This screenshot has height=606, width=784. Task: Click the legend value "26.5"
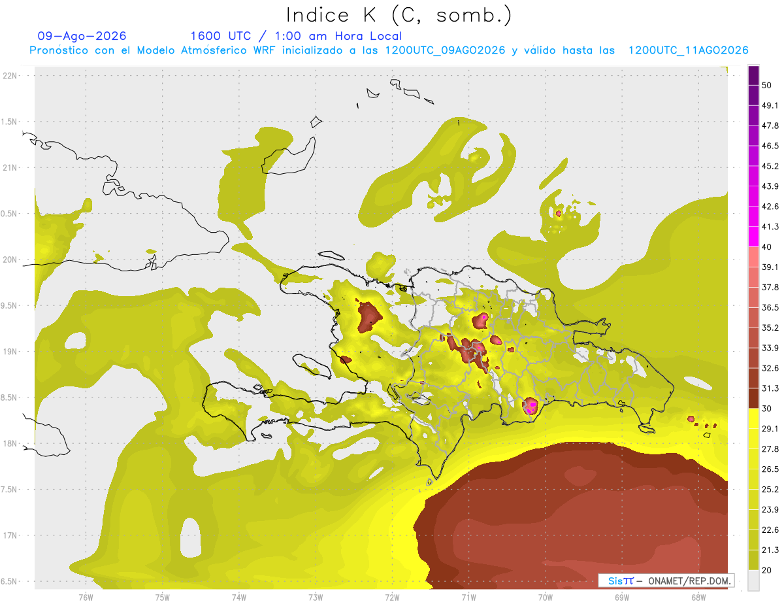click(x=770, y=469)
